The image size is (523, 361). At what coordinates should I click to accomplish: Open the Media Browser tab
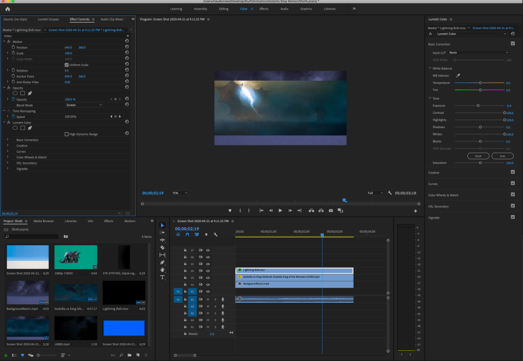click(x=43, y=221)
